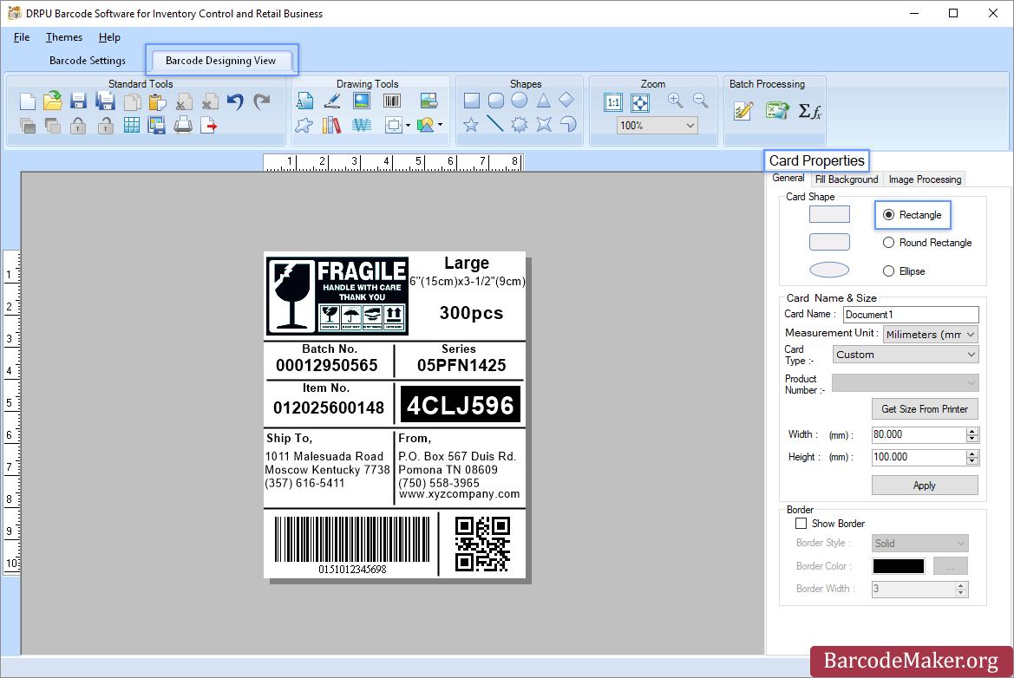
Task: Unlock object with open padlock icon
Action: tap(105, 126)
